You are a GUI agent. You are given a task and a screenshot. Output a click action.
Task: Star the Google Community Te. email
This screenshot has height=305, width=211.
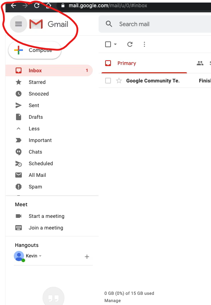click(119, 81)
